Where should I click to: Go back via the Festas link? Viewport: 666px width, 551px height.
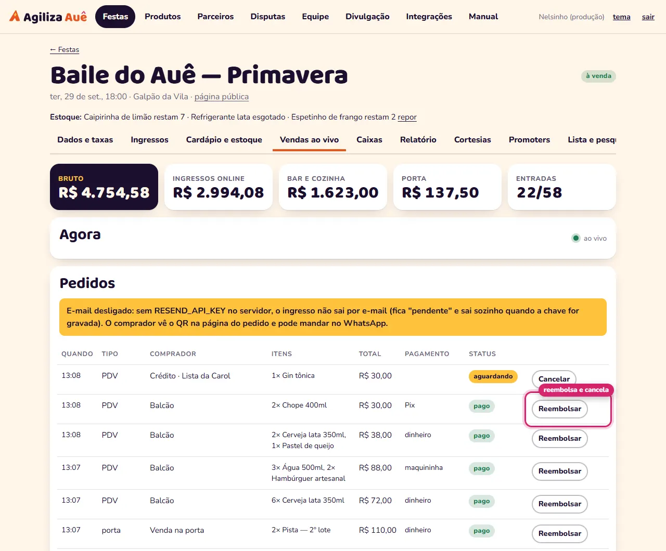(x=65, y=50)
